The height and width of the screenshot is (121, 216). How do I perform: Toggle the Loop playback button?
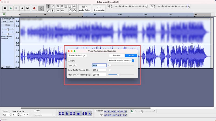pos(41,8)
